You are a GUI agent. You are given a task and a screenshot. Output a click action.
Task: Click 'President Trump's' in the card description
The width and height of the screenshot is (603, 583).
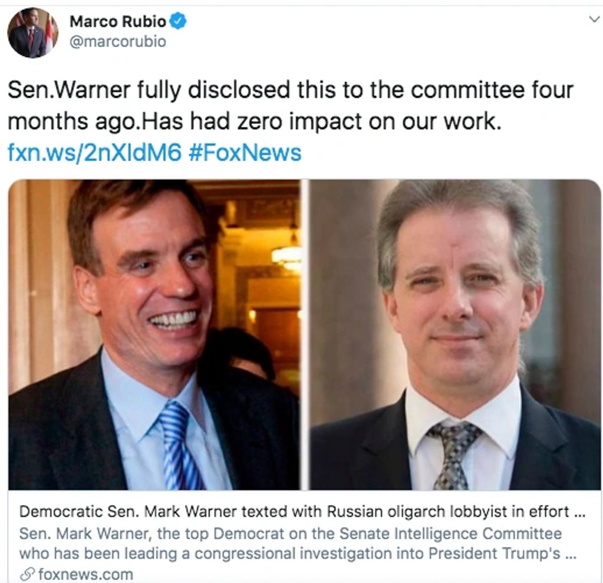coord(494,554)
